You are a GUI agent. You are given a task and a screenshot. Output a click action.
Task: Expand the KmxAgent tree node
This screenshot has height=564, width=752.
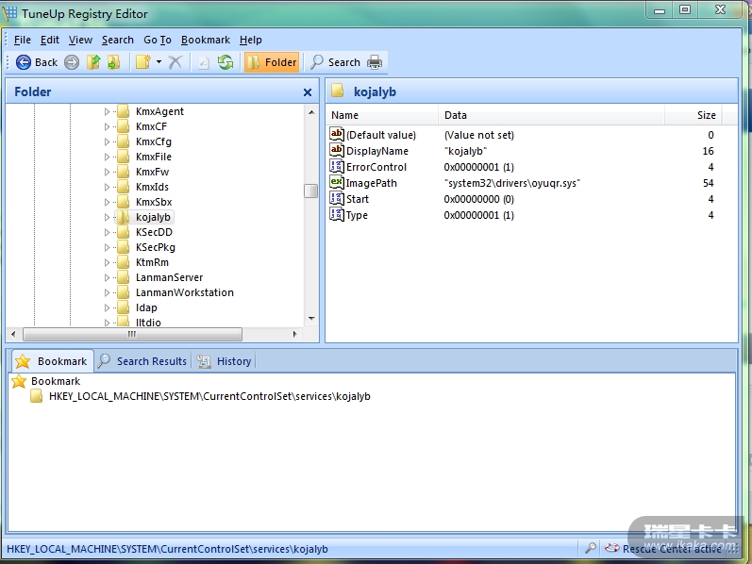pyautogui.click(x=107, y=111)
